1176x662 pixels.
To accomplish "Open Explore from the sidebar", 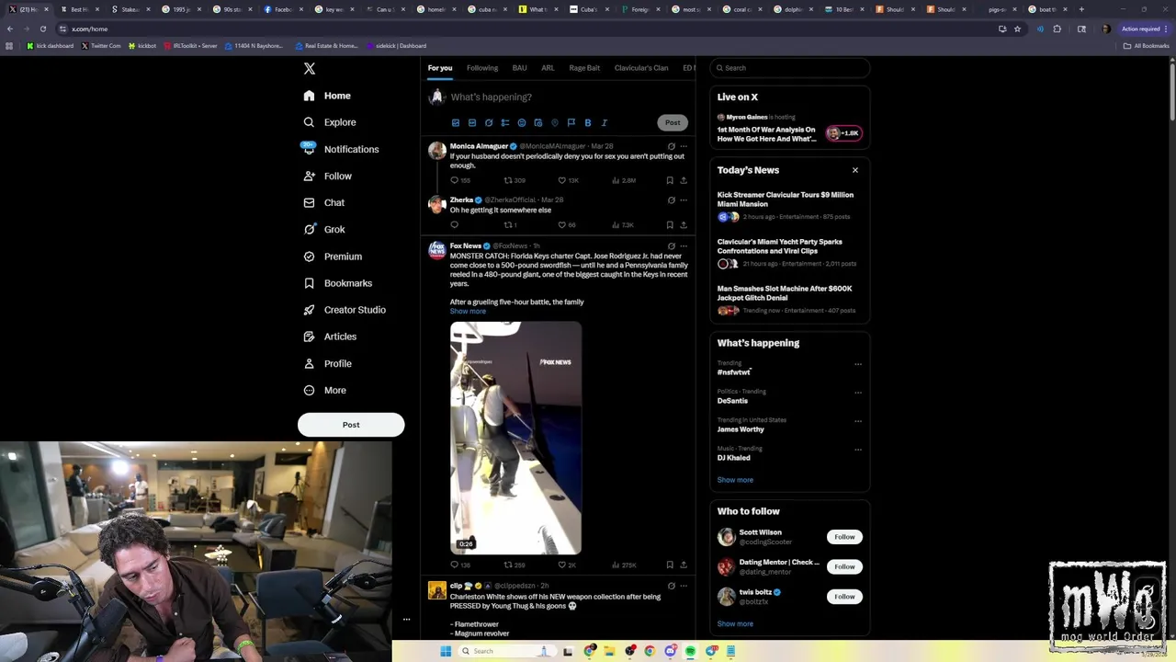I will tap(330, 122).
